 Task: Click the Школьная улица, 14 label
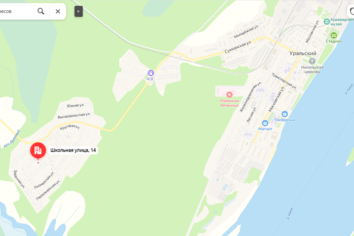pos(73,150)
